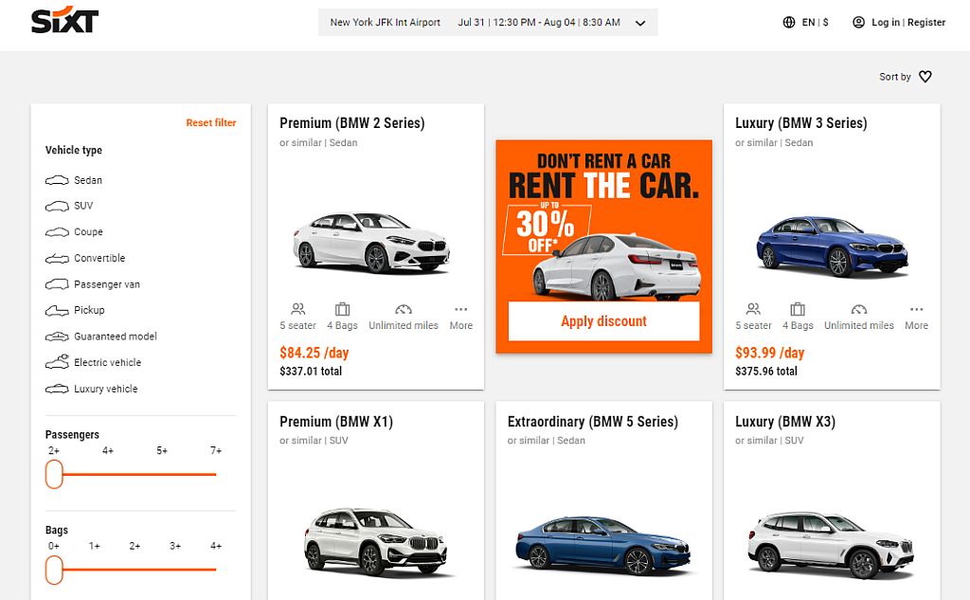The height and width of the screenshot is (600, 970).
Task: Open the Log in menu
Action: (x=885, y=22)
